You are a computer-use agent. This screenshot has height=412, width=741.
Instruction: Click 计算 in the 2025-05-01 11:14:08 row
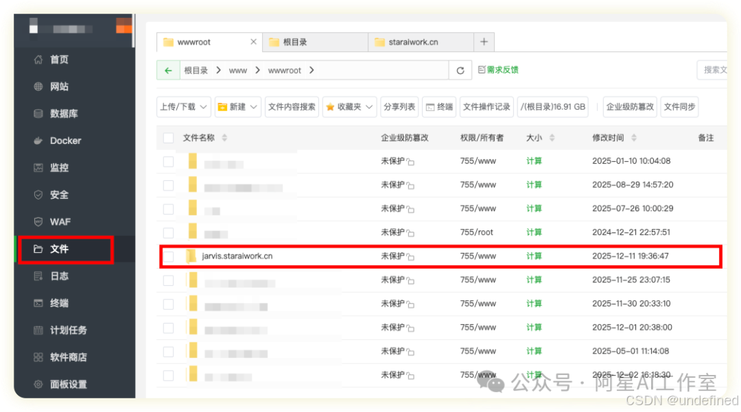tap(534, 351)
